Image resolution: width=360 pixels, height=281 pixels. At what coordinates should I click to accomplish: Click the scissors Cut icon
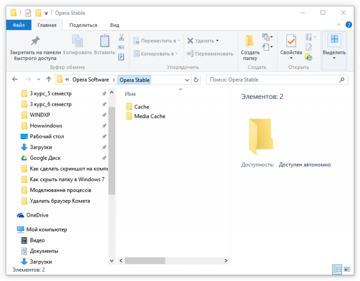121,37
